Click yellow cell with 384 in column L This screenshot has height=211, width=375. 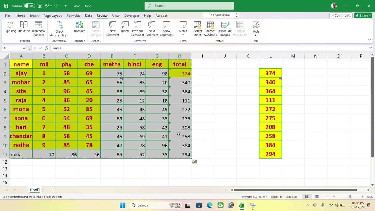point(270,145)
